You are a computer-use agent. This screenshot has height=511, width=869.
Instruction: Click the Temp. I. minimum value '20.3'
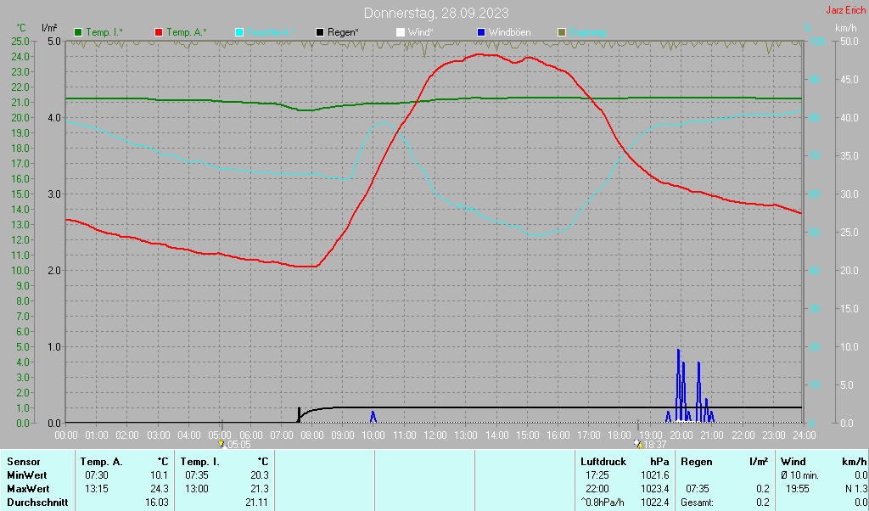click(260, 475)
